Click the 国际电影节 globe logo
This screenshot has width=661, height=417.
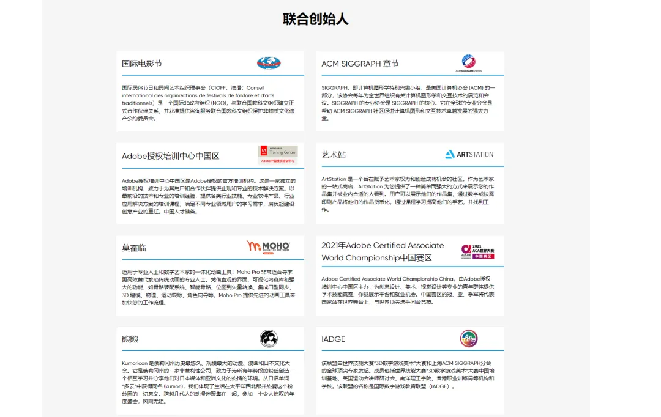(269, 63)
